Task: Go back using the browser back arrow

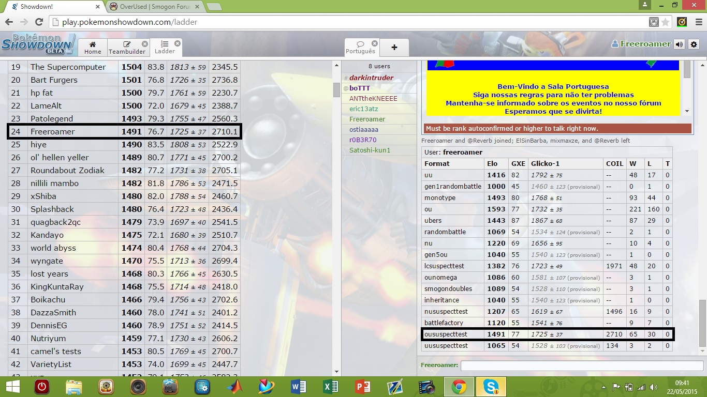Action: coord(9,22)
